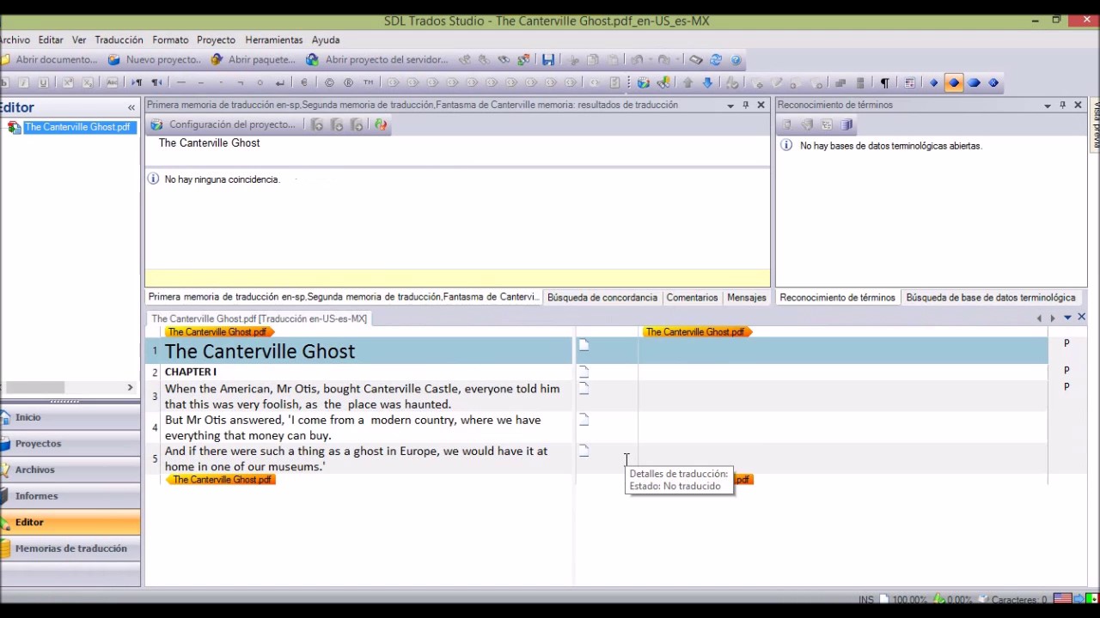Toggle the highlighted orange diamond tag-display button

[x=954, y=83]
